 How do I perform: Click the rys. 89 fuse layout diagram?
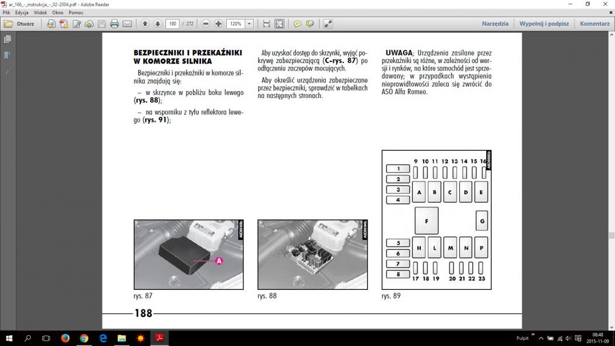pyautogui.click(x=436, y=219)
